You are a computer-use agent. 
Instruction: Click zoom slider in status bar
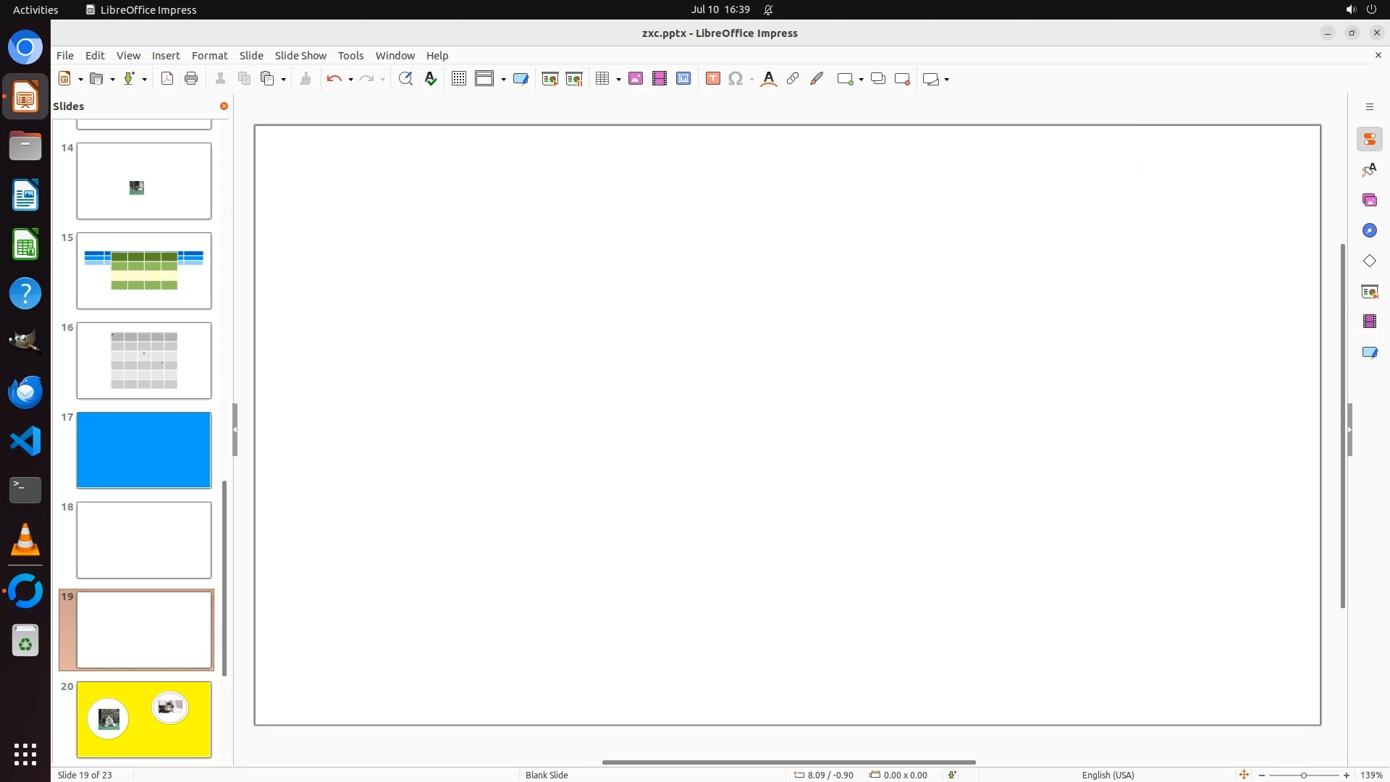pos(1303,775)
